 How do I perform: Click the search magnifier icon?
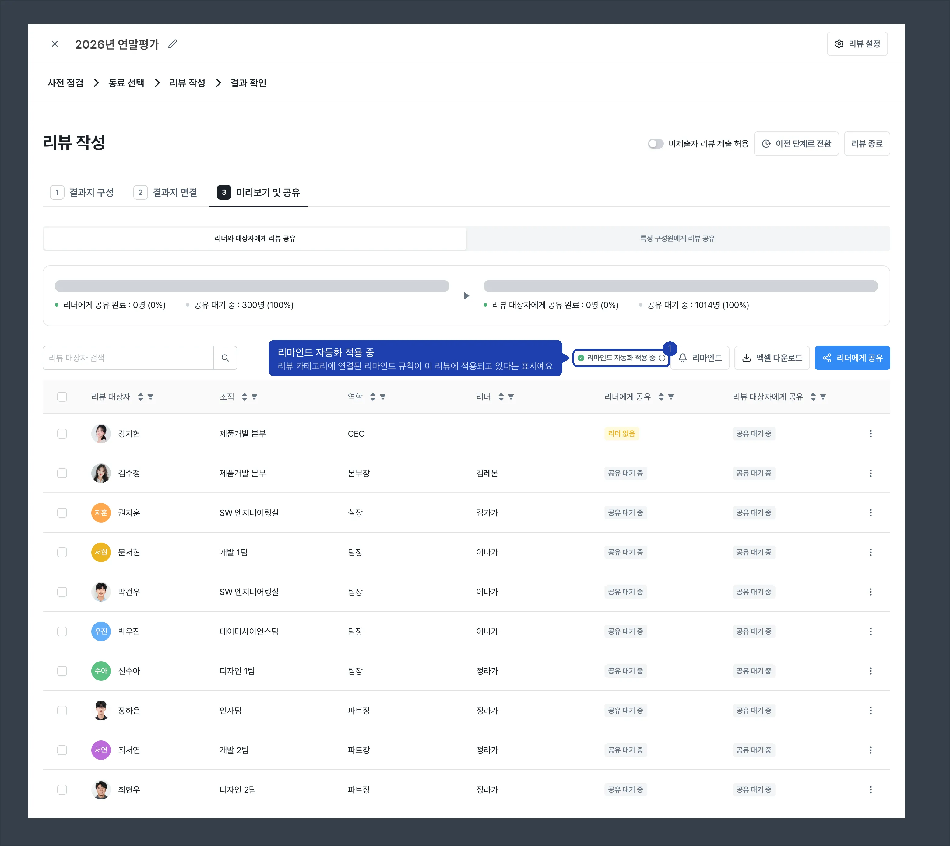click(x=225, y=358)
